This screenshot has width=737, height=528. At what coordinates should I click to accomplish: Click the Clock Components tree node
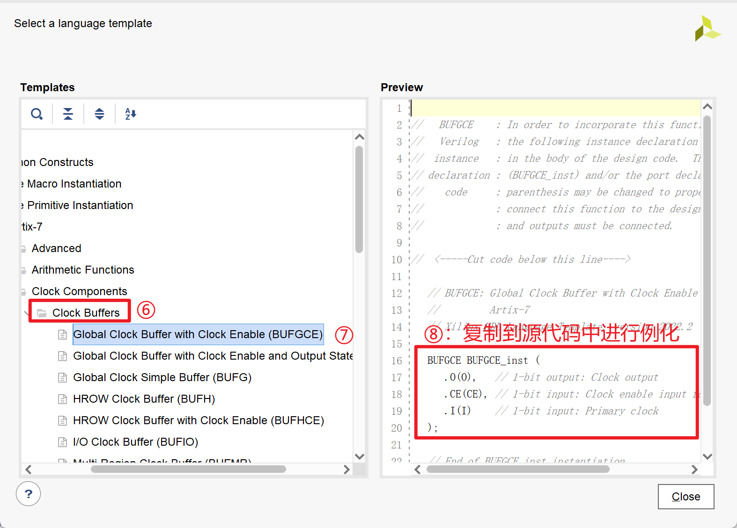point(80,291)
